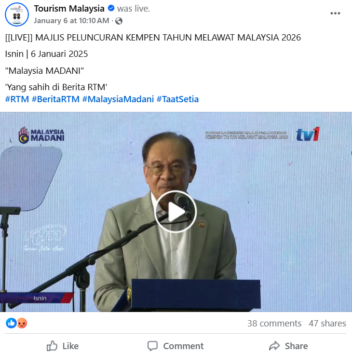352x352 pixels.
Task: Like the post with thumbs-up button
Action: tap(63, 346)
